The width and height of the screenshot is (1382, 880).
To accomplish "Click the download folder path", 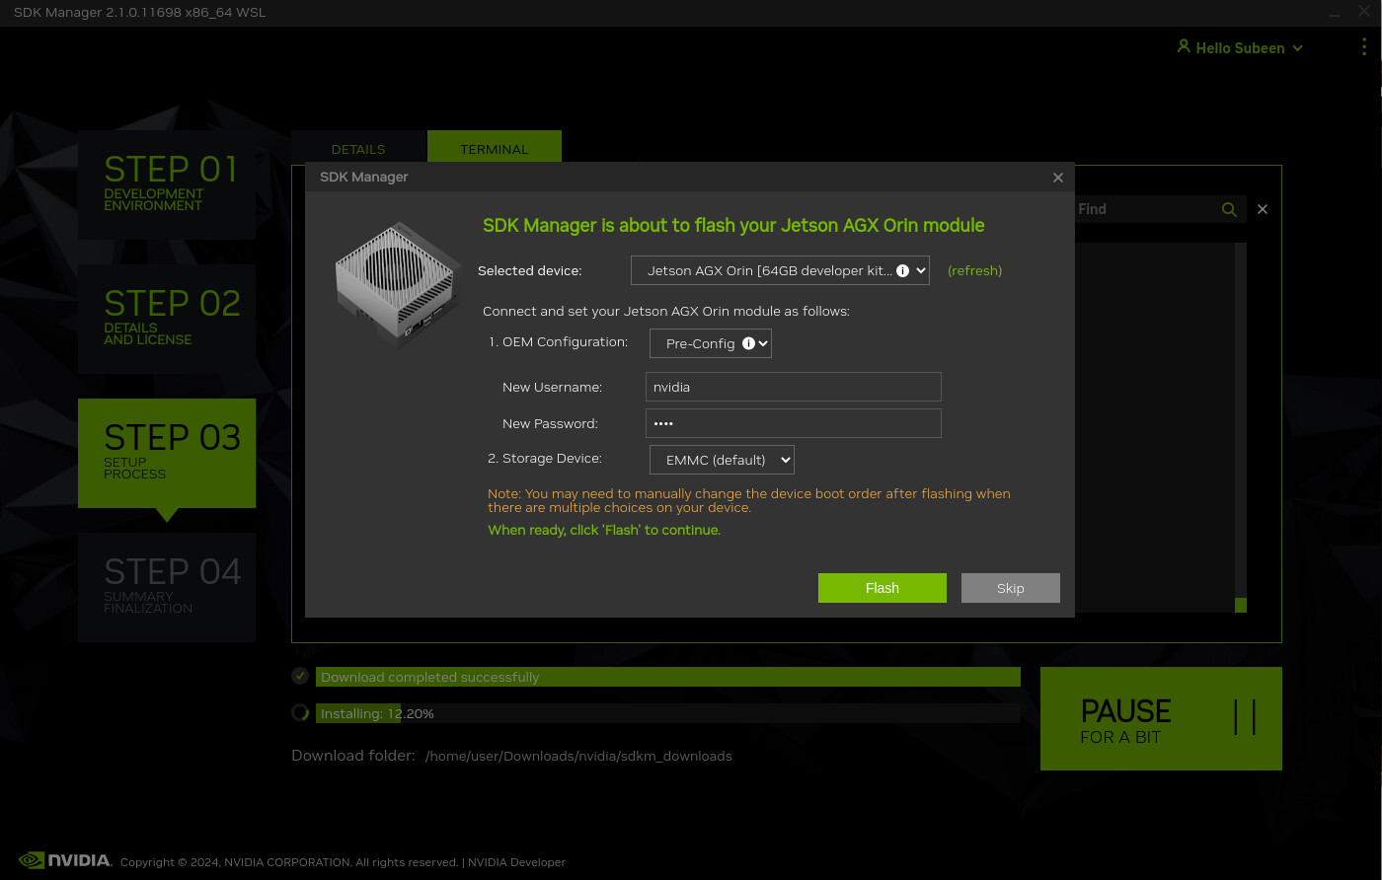I will [578, 756].
